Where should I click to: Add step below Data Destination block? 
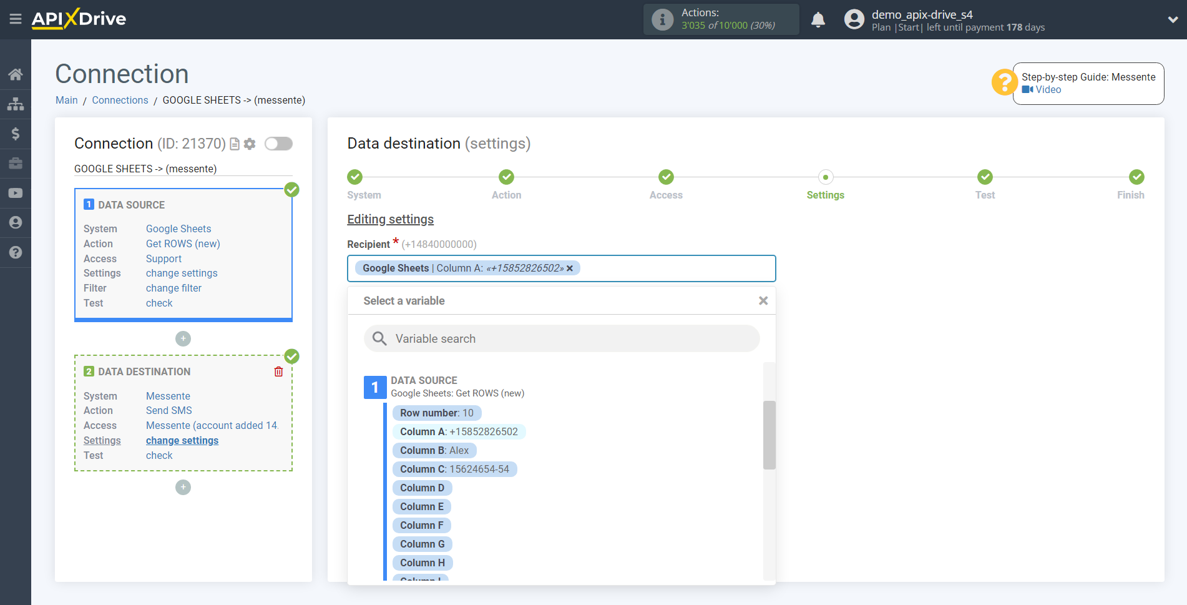183,487
